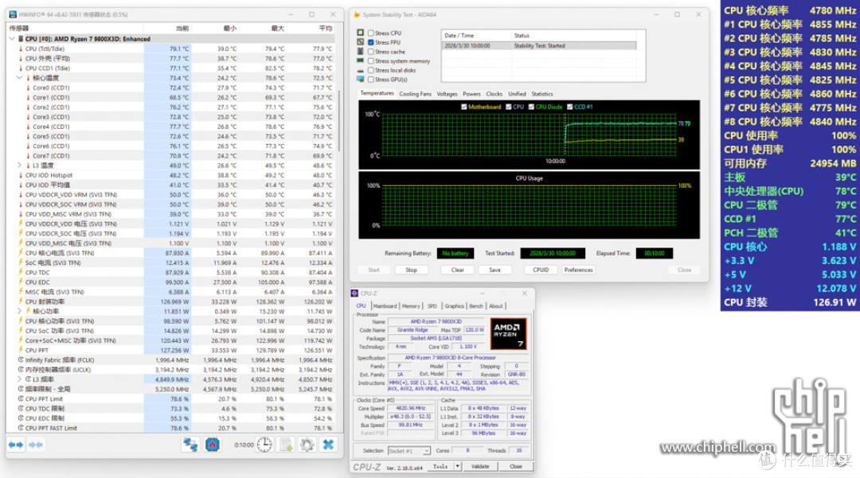Image resolution: width=860 pixels, height=478 pixels.
Task: Click lightning icon of CPU TDC row
Action: click(21, 272)
